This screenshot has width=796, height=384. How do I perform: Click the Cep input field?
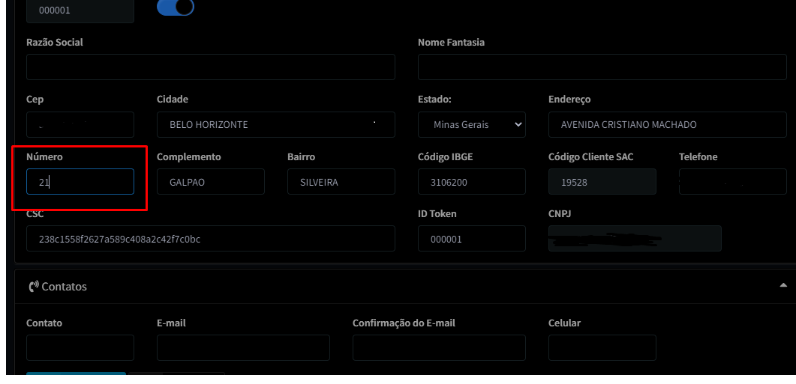pos(80,124)
